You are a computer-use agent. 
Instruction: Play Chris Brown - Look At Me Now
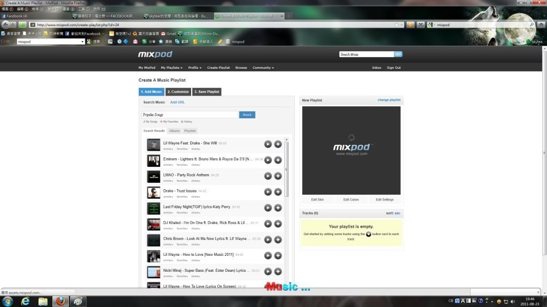click(x=268, y=240)
